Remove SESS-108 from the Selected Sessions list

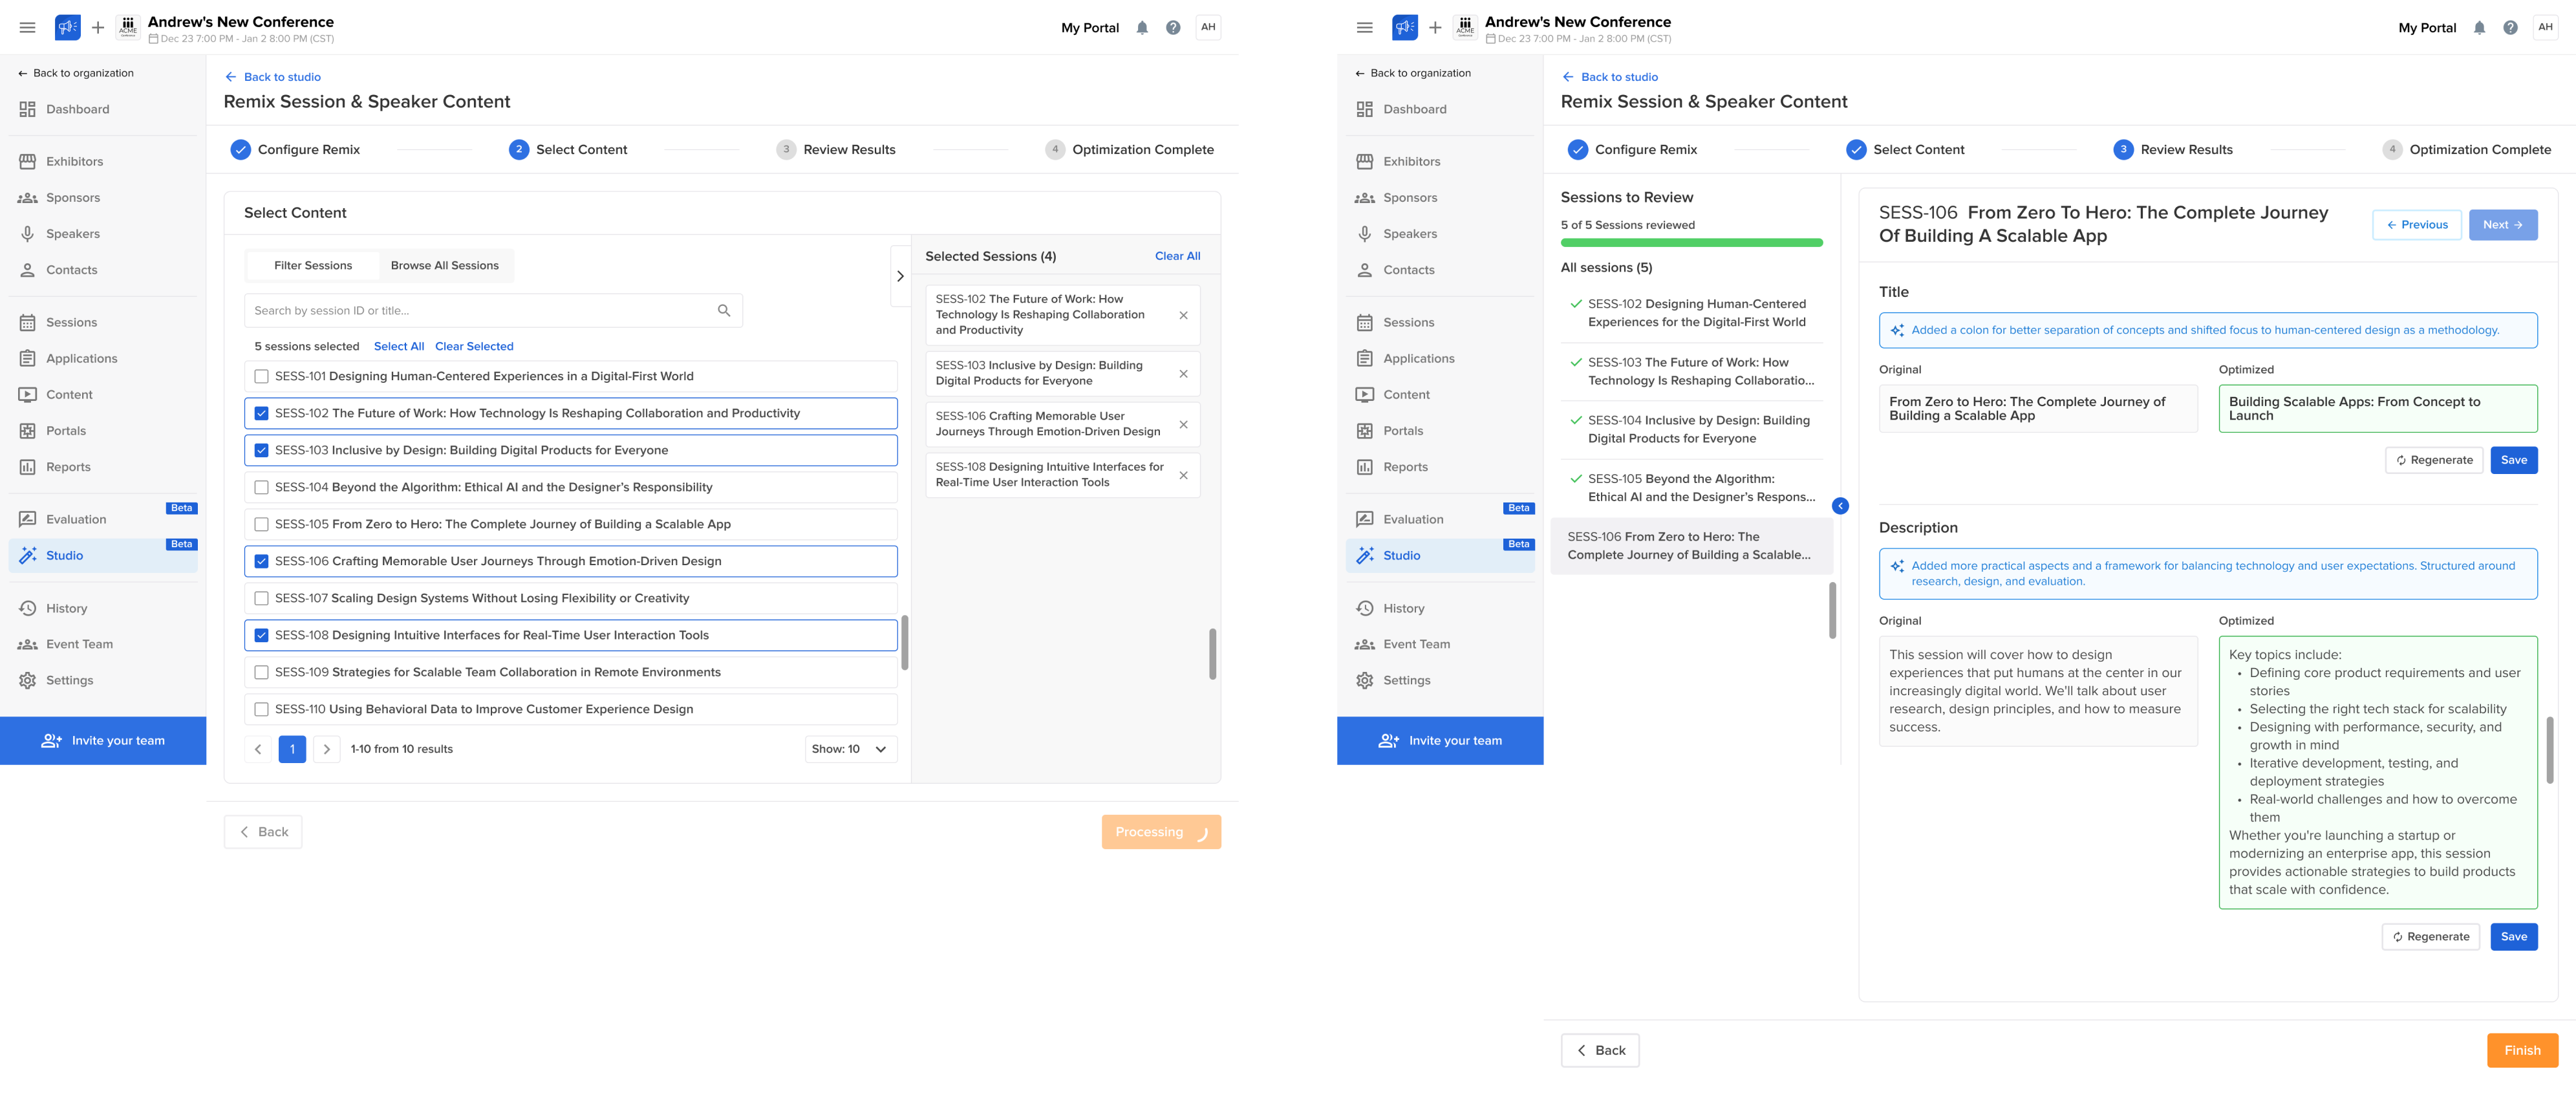[1183, 475]
